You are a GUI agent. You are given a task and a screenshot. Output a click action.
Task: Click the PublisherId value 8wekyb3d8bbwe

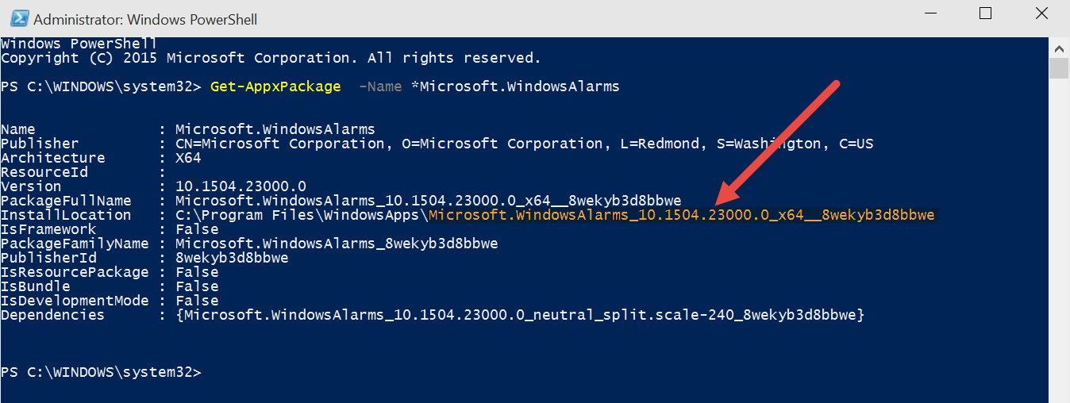pos(232,258)
